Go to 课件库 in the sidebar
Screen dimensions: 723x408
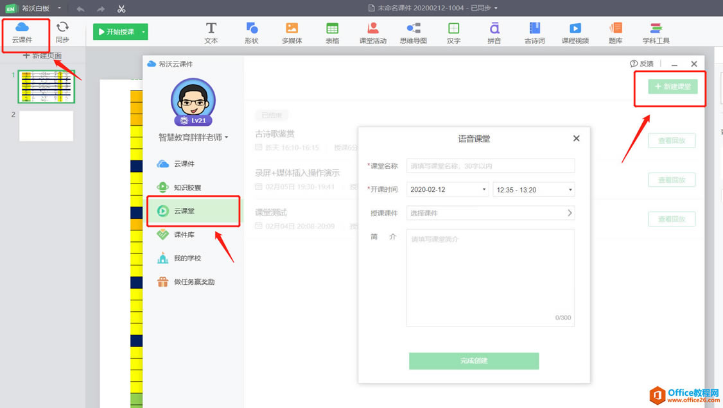[193, 234]
